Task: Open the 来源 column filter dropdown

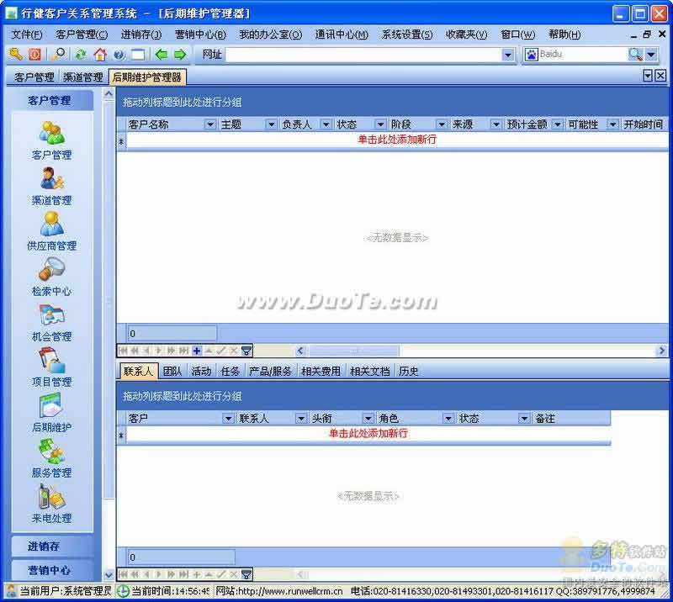Action: point(496,124)
